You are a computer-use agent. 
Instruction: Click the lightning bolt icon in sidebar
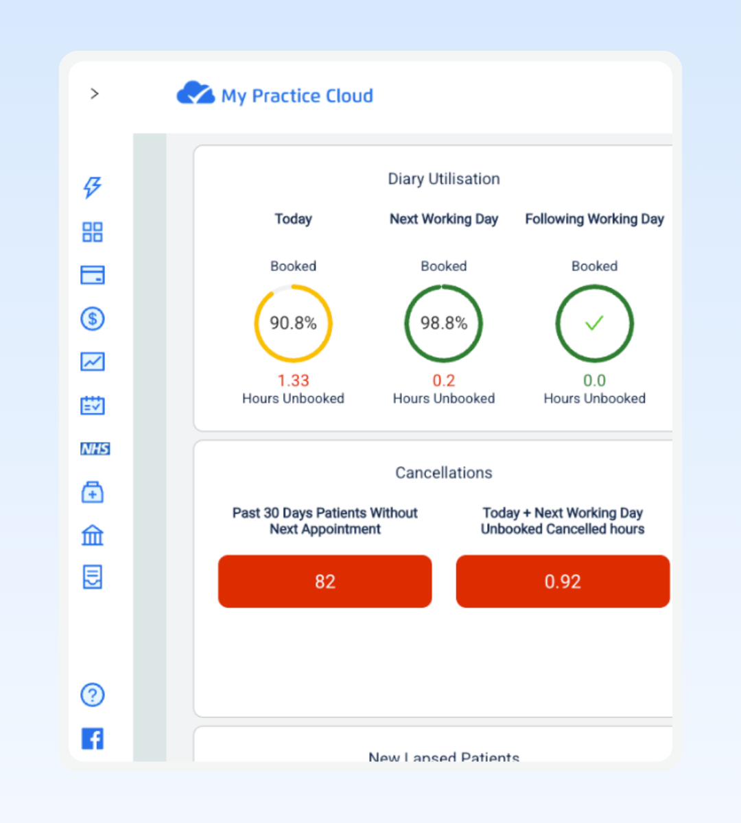(93, 187)
